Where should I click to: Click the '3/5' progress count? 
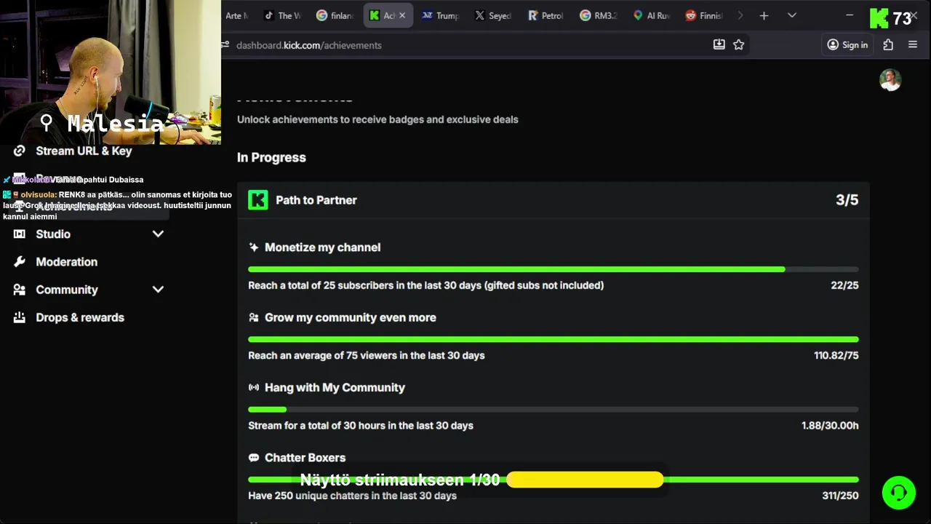pos(847,200)
